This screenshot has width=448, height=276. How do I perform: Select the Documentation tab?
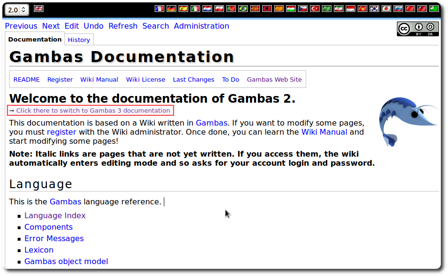click(x=35, y=40)
